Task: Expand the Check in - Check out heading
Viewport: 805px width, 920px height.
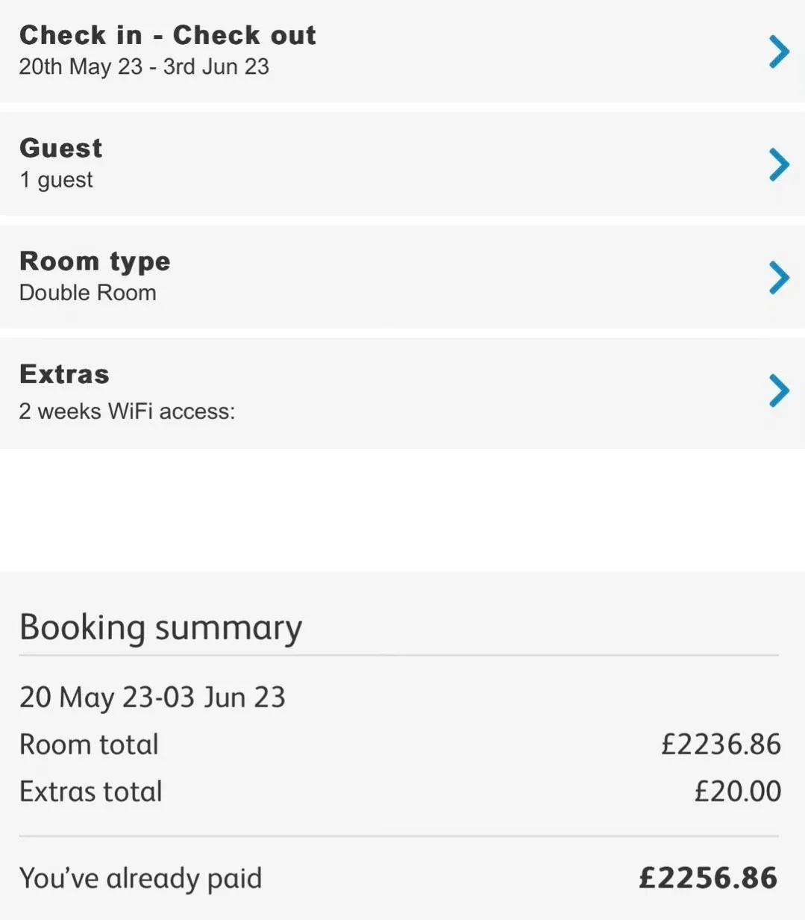Action: 168,35
